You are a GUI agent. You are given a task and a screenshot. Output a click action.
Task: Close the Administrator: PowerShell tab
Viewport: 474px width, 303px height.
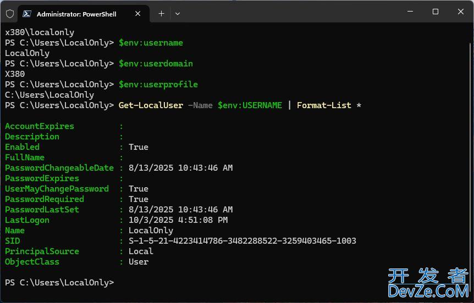[139, 14]
